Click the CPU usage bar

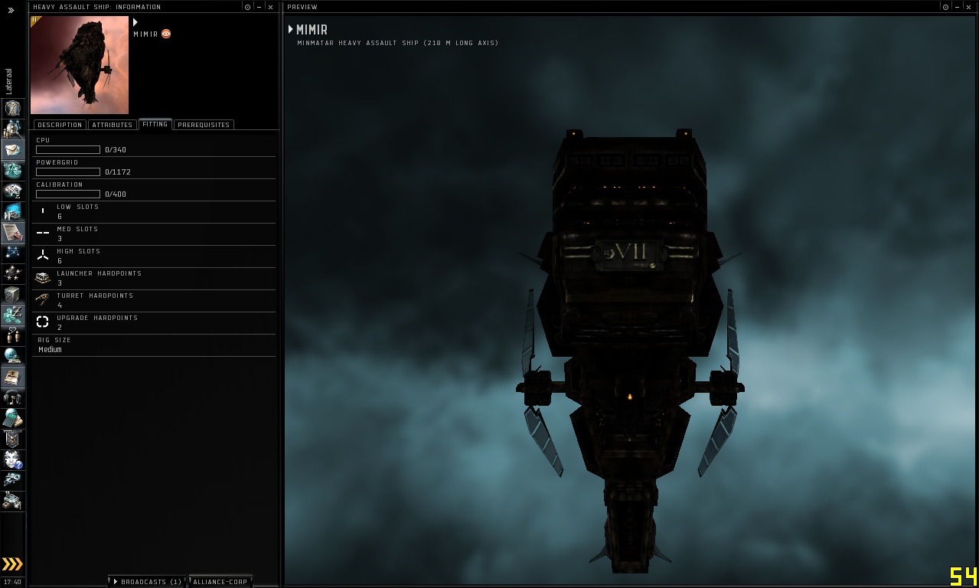[68, 150]
